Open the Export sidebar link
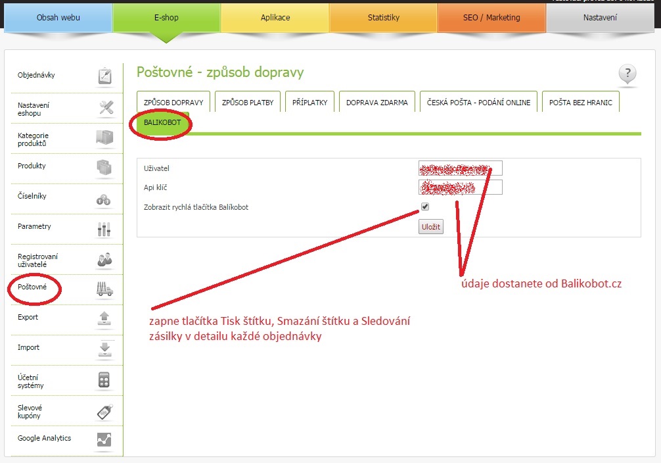This screenshot has width=661, height=463. tap(28, 317)
